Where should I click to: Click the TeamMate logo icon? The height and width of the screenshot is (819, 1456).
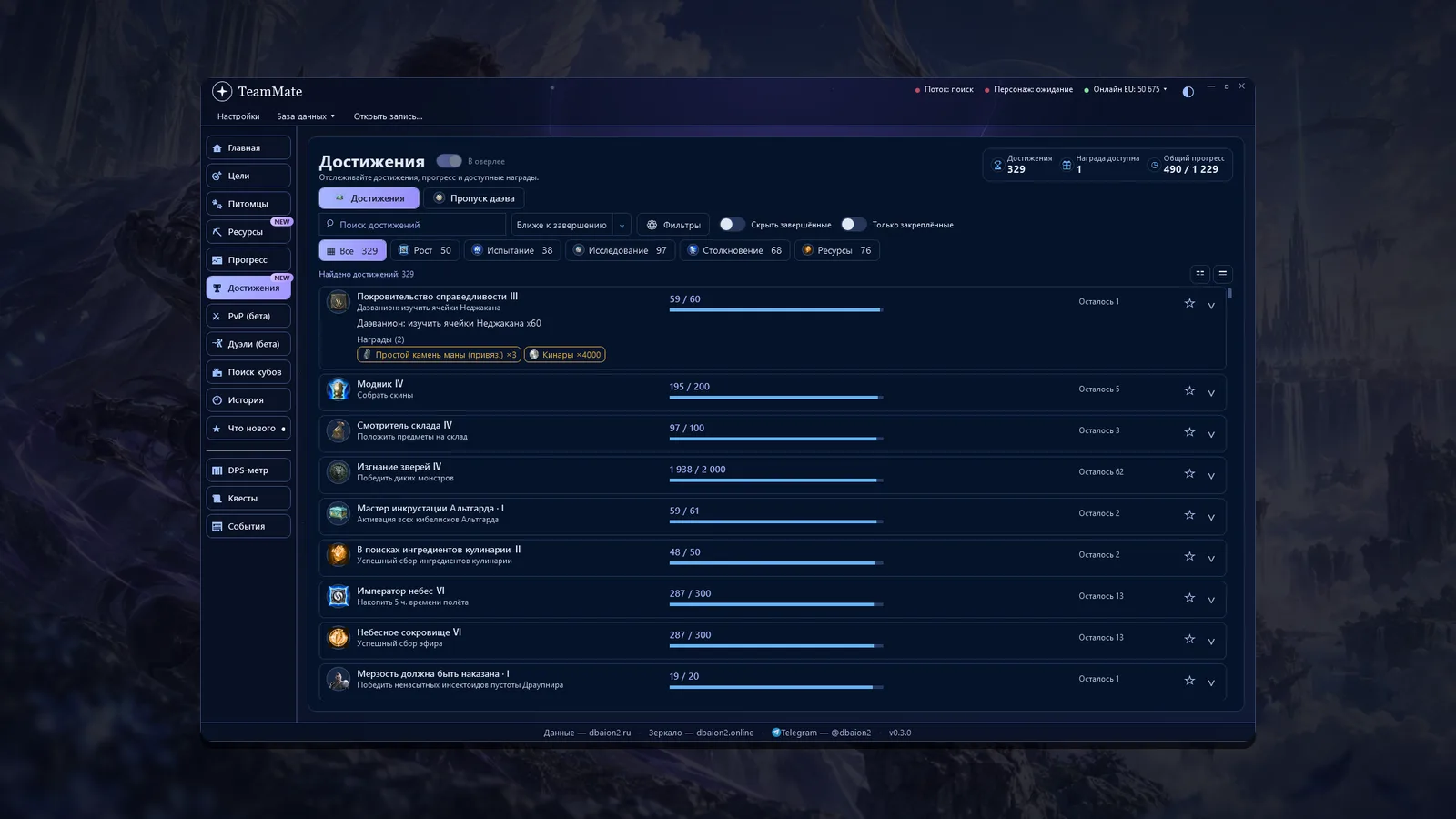(222, 91)
